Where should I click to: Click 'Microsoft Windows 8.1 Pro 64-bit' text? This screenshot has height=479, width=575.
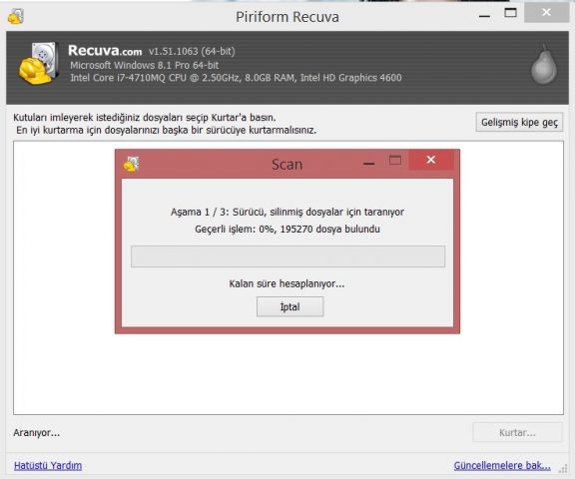(x=144, y=65)
